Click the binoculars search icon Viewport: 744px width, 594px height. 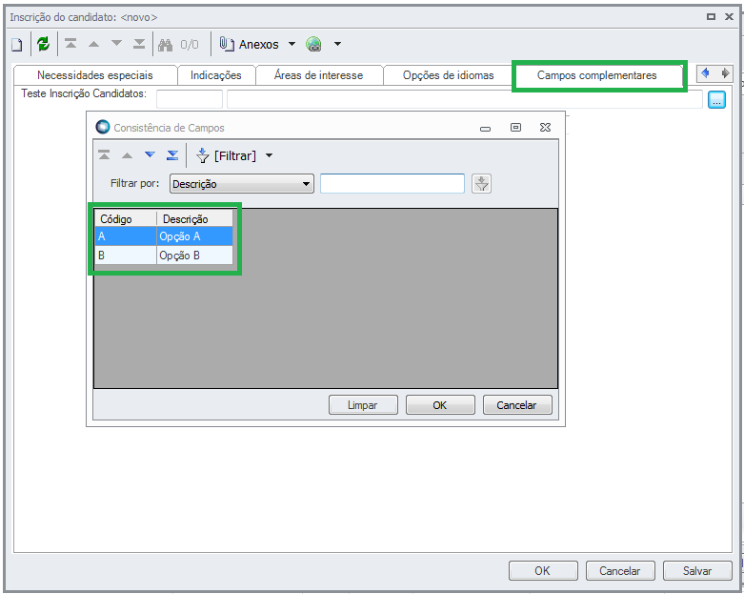point(165,45)
